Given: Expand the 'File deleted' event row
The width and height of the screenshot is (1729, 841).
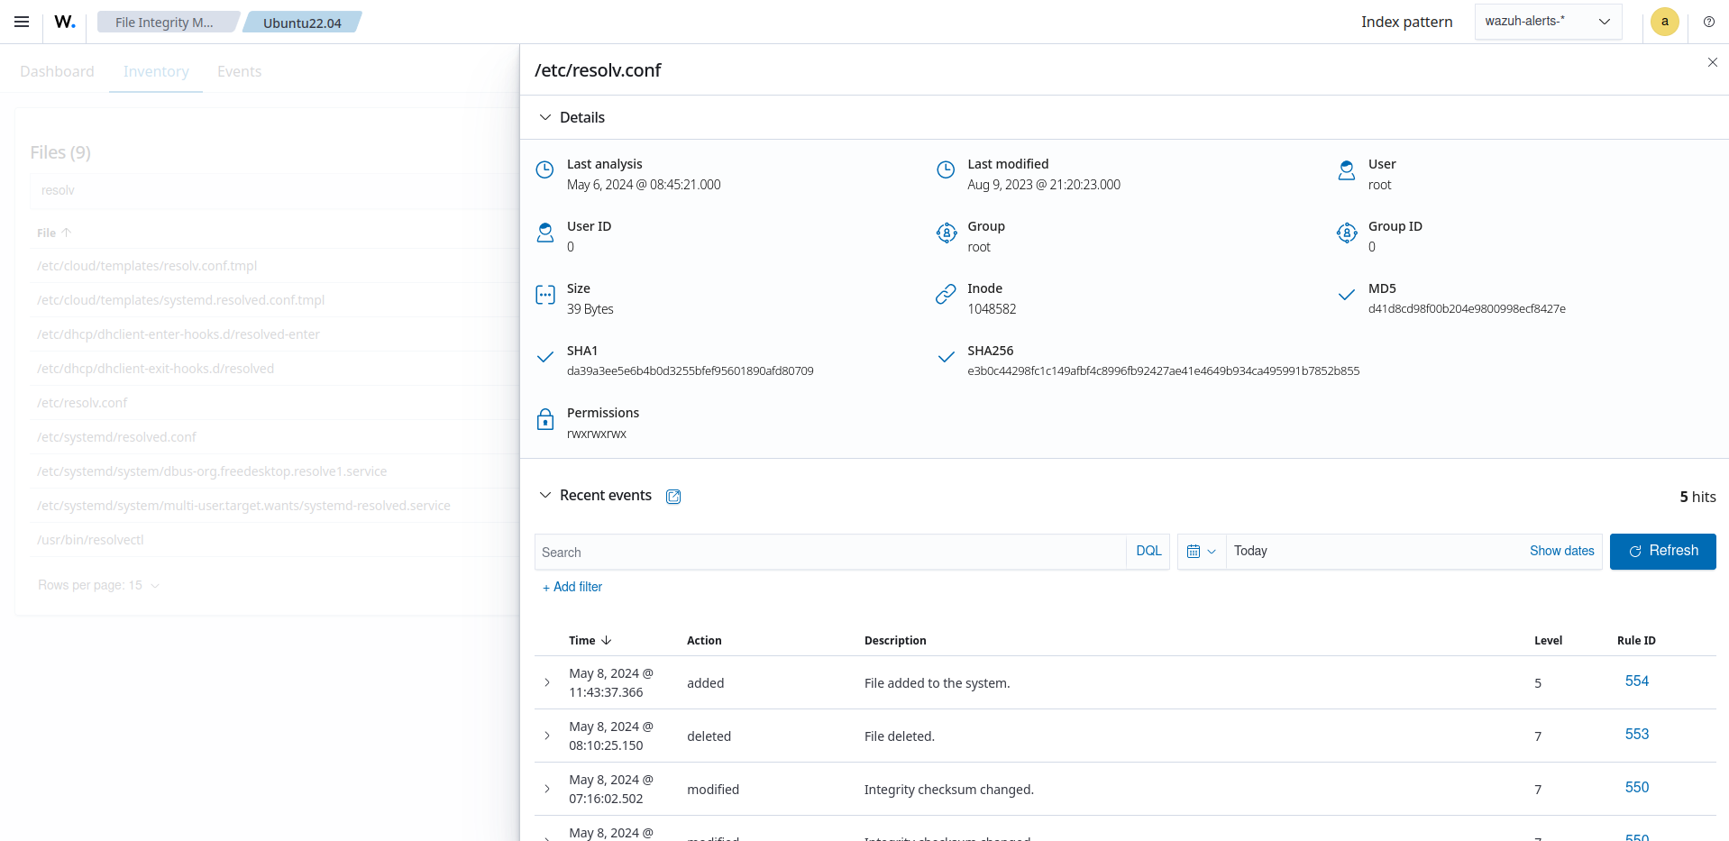Looking at the screenshot, I should [547, 736].
